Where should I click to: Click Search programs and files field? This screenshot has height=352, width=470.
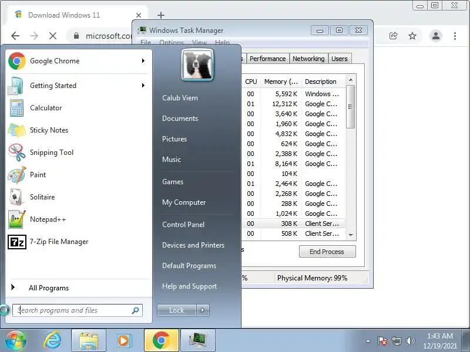pyautogui.click(x=78, y=310)
